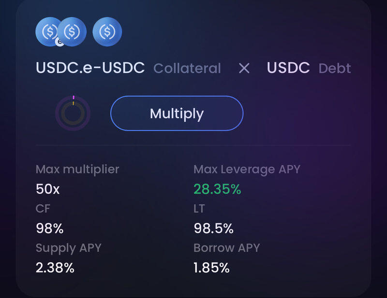Viewport: 387px width, 298px height.
Task: Click the 2.38% supply APY value
Action: click(x=55, y=268)
